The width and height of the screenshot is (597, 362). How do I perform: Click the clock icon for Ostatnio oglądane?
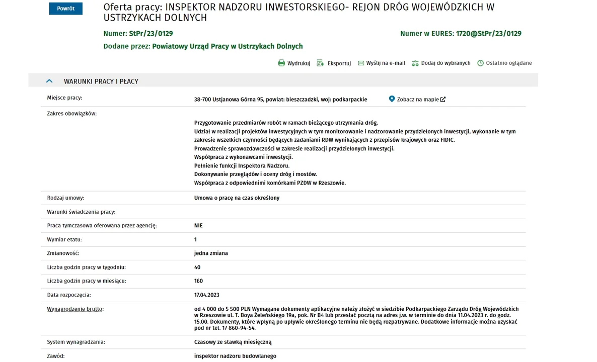click(x=481, y=63)
